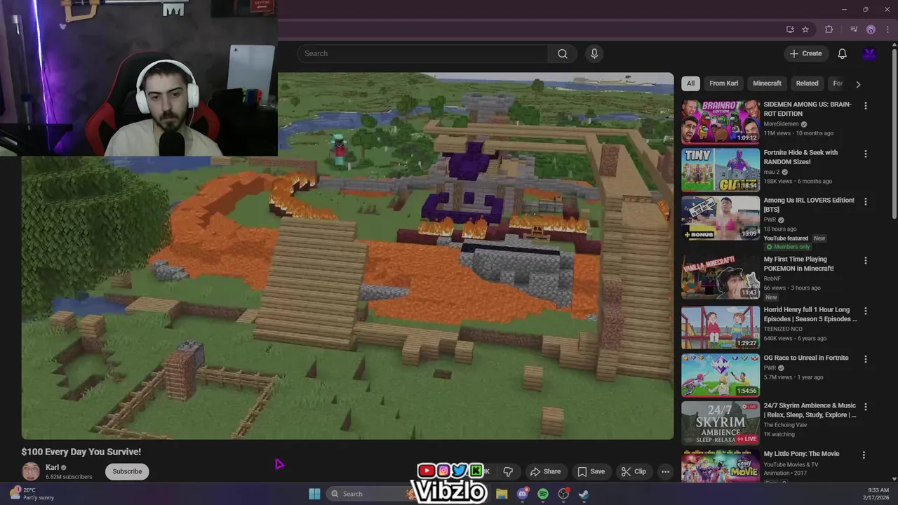Select the From Karl filter chip
The width and height of the screenshot is (898, 505).
(x=723, y=83)
